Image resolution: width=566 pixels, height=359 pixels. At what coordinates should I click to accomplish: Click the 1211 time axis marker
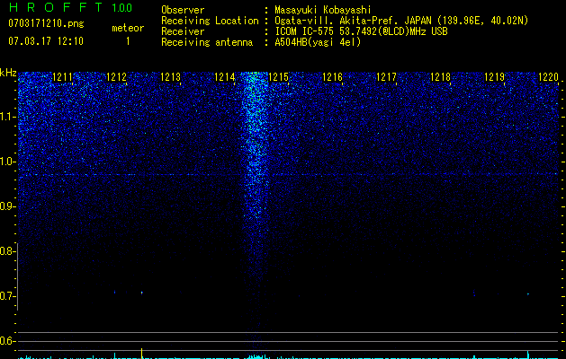[62, 77]
